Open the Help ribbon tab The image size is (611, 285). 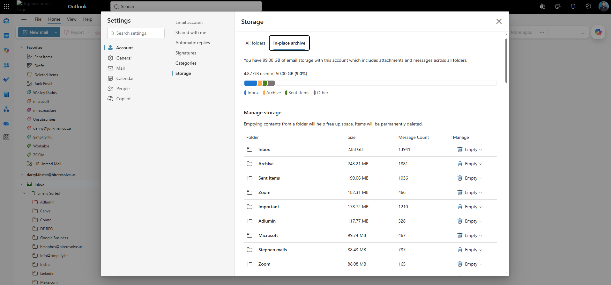[x=88, y=19]
